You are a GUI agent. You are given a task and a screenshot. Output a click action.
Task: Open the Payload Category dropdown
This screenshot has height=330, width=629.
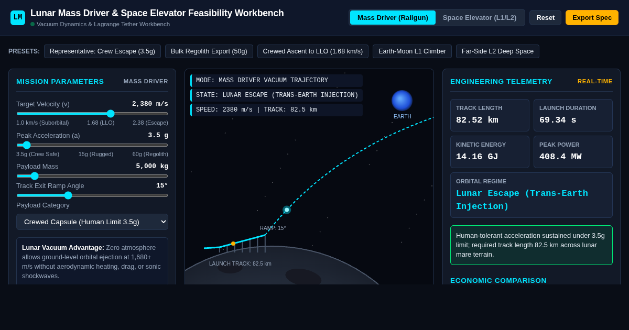click(92, 222)
